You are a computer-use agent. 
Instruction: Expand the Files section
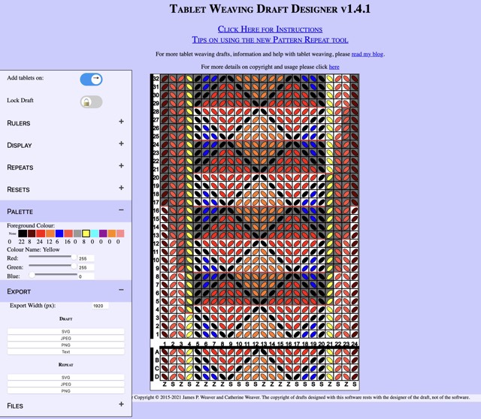121,405
